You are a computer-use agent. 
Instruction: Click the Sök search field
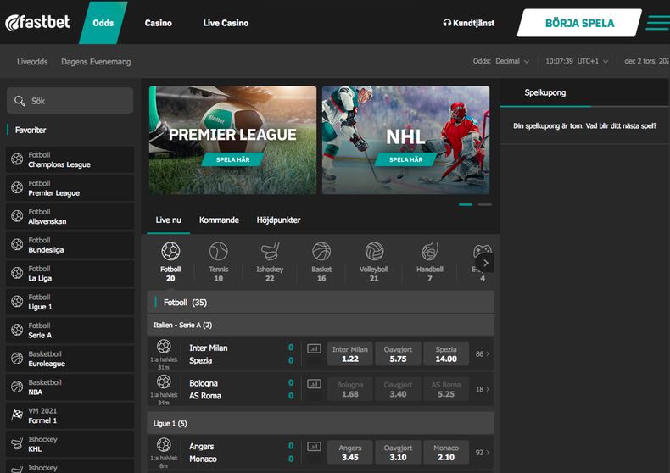pos(70,101)
